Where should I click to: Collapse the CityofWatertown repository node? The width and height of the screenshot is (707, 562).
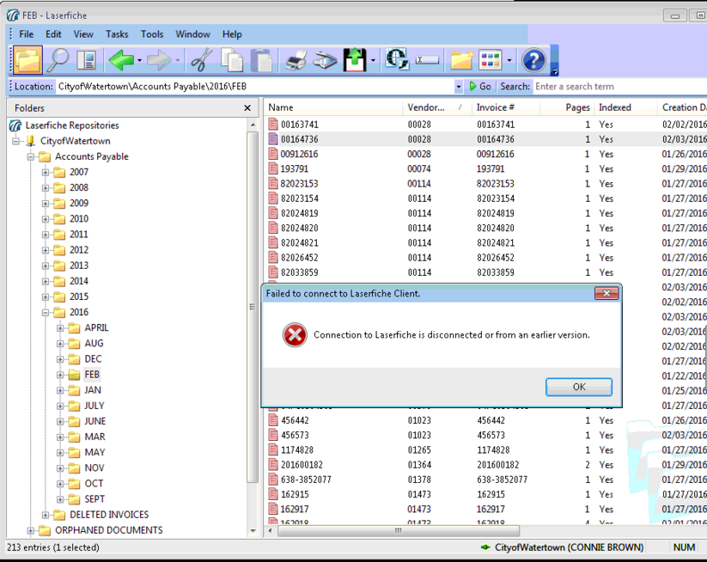[16, 142]
